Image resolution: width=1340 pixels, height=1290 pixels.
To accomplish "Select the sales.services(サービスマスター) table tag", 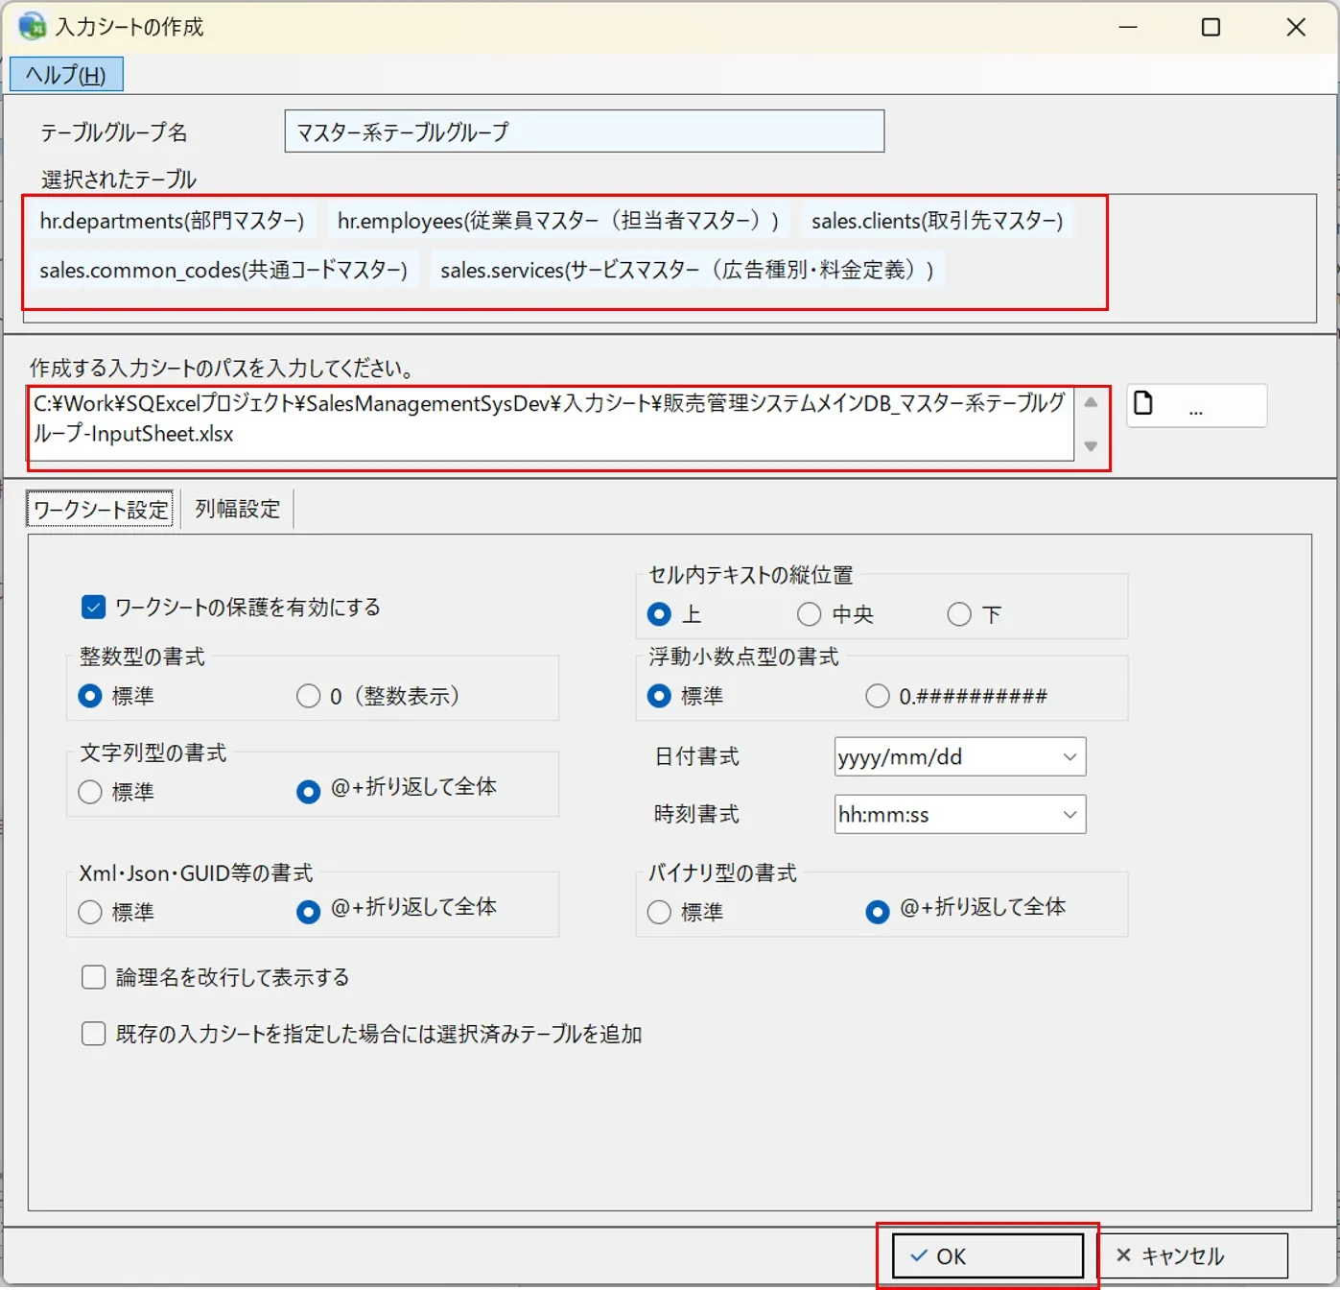I will click(x=687, y=270).
